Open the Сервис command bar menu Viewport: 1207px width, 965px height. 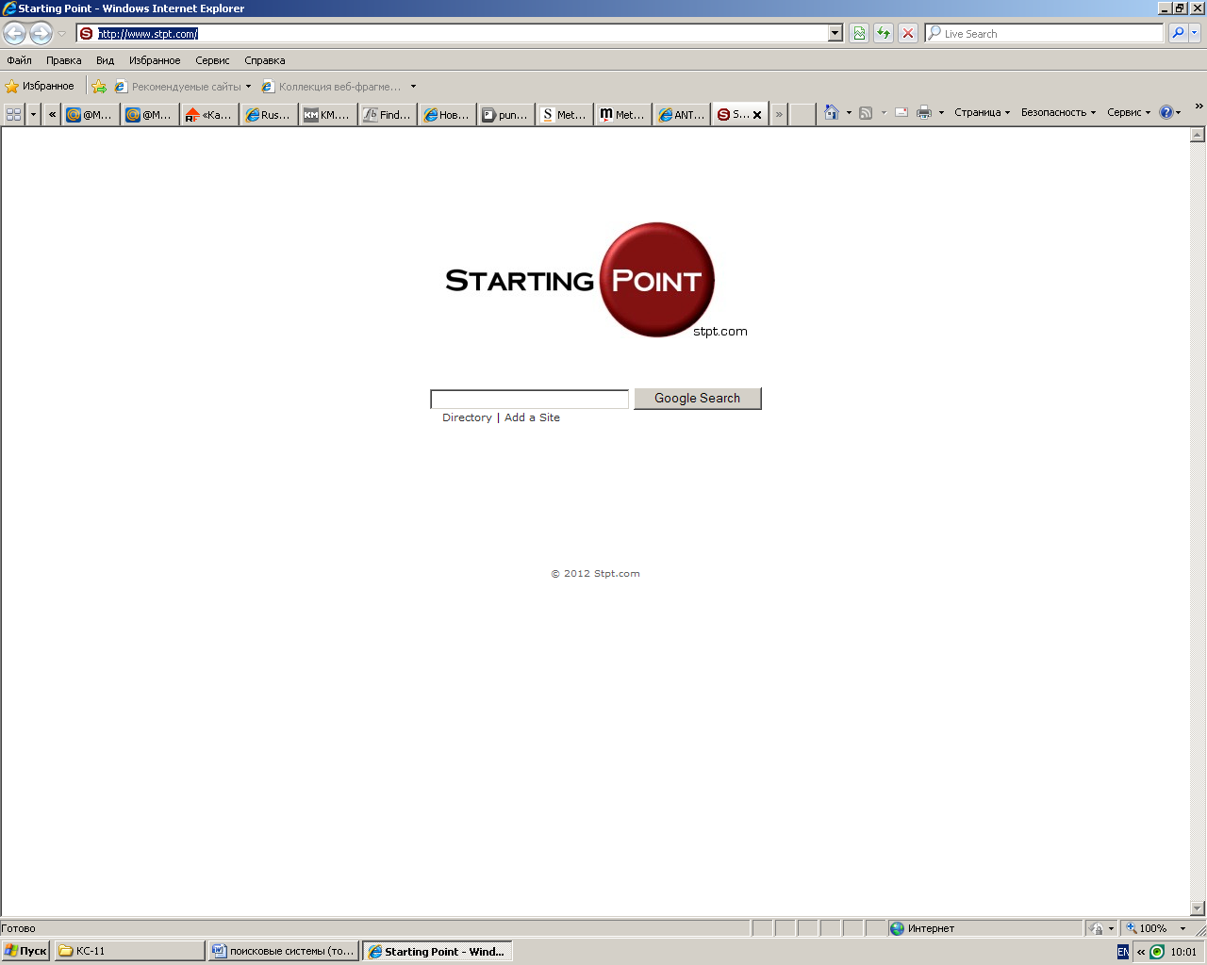pyautogui.click(x=1129, y=112)
